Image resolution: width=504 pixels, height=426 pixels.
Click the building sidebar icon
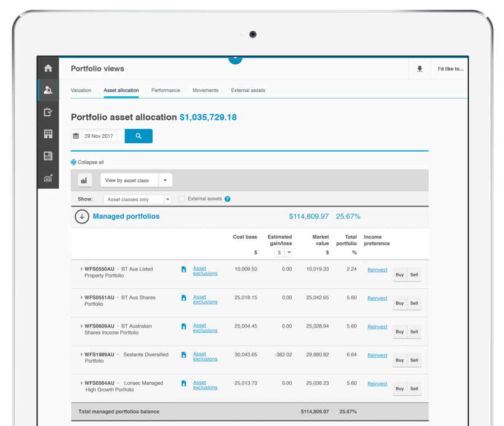click(48, 134)
